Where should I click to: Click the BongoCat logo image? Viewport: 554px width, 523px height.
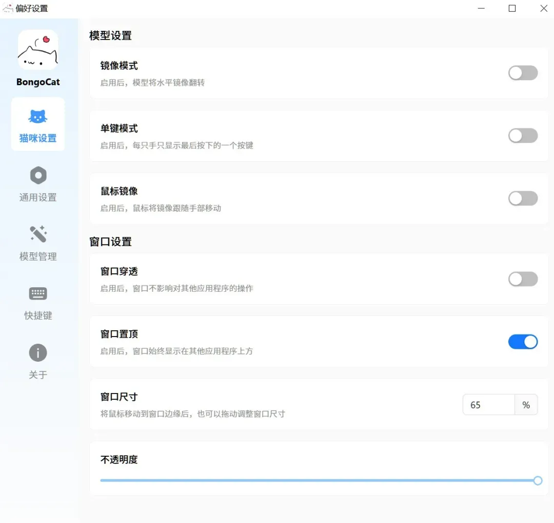click(38, 50)
